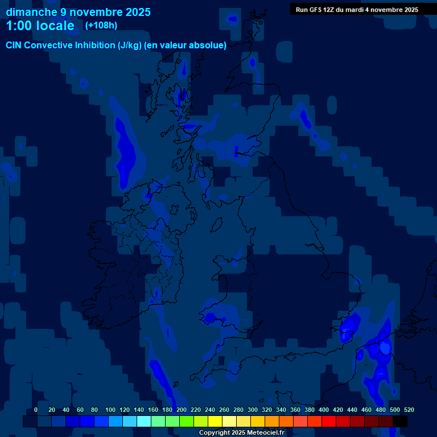
Task: Pick the dark maroon swatch between 480 and 500
Action: pyautogui.click(x=386, y=421)
